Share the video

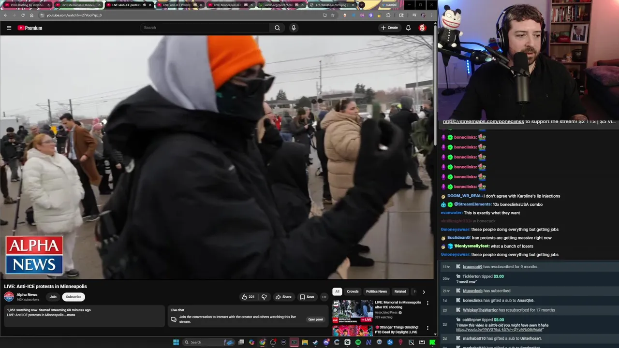tap(283, 297)
